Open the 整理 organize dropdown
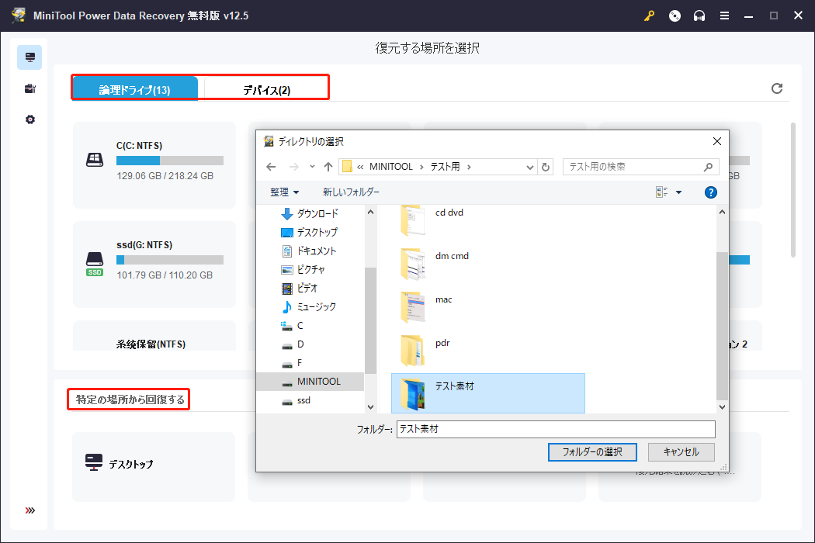The width and height of the screenshot is (815, 543). tap(284, 192)
